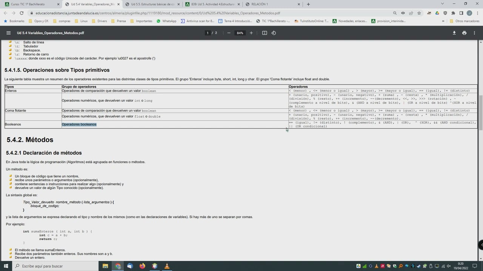Click highlighted 'Operadores booleanos' text
This screenshot has width=483, height=271.
point(79,124)
